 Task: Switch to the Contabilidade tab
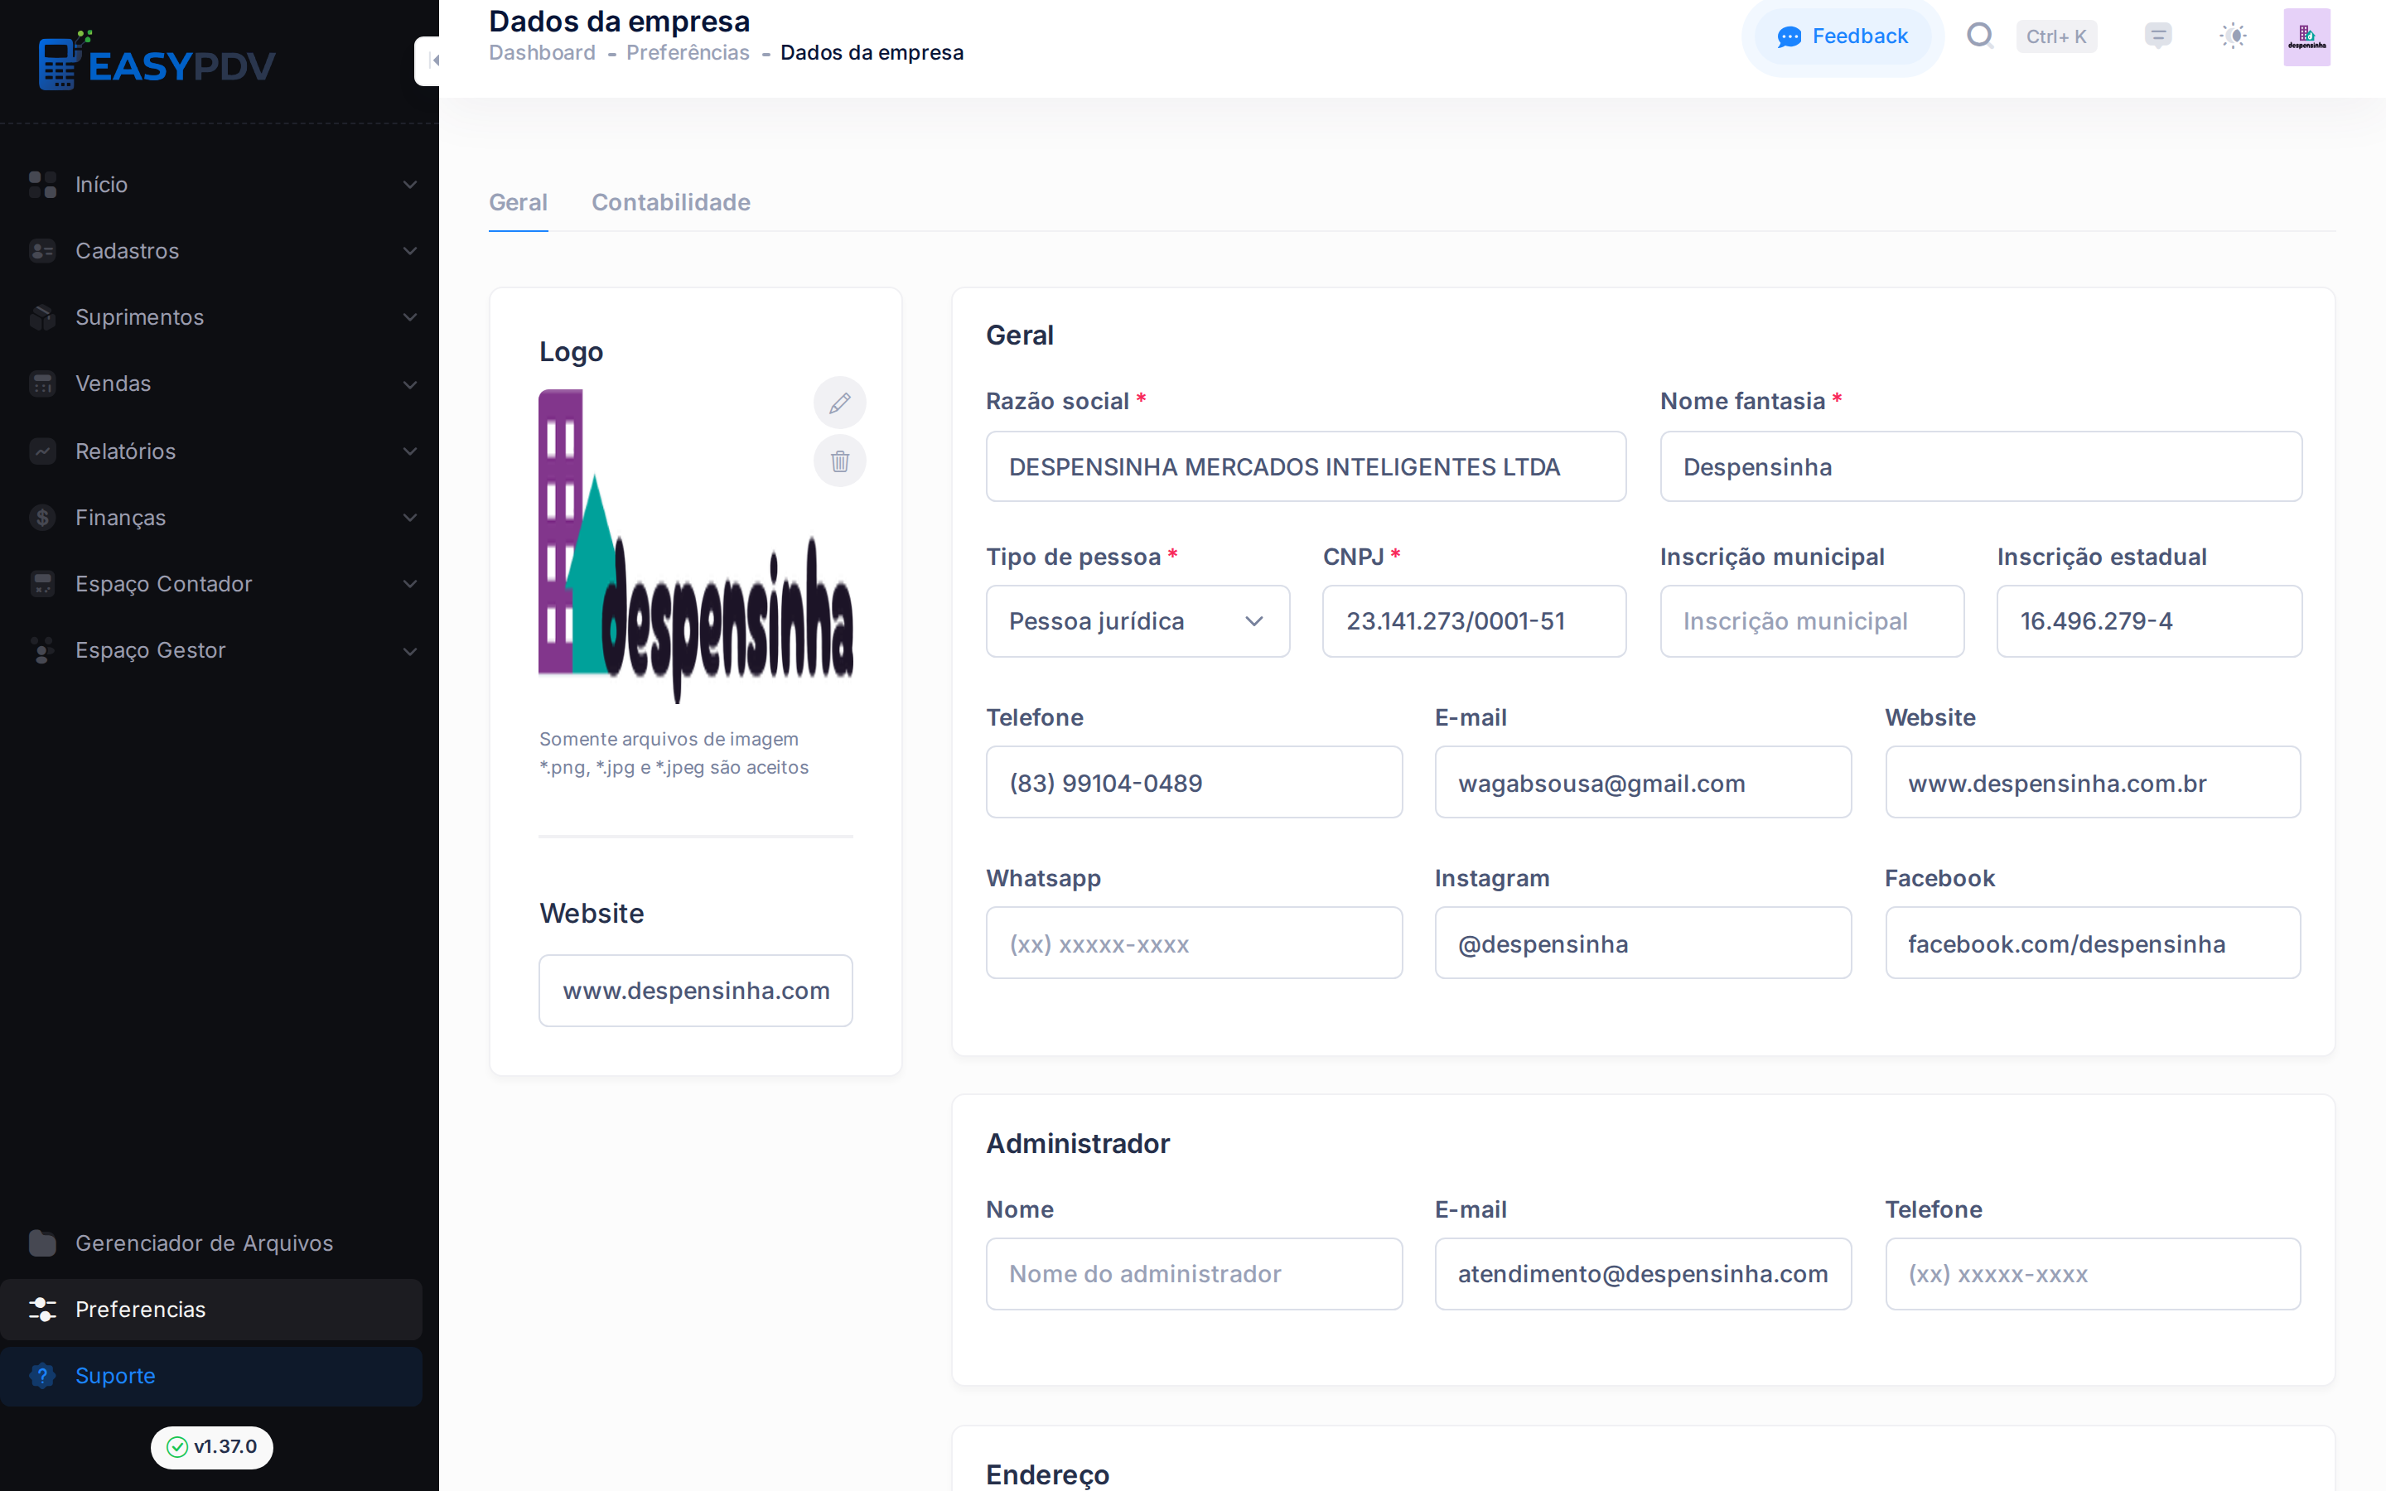point(670,202)
